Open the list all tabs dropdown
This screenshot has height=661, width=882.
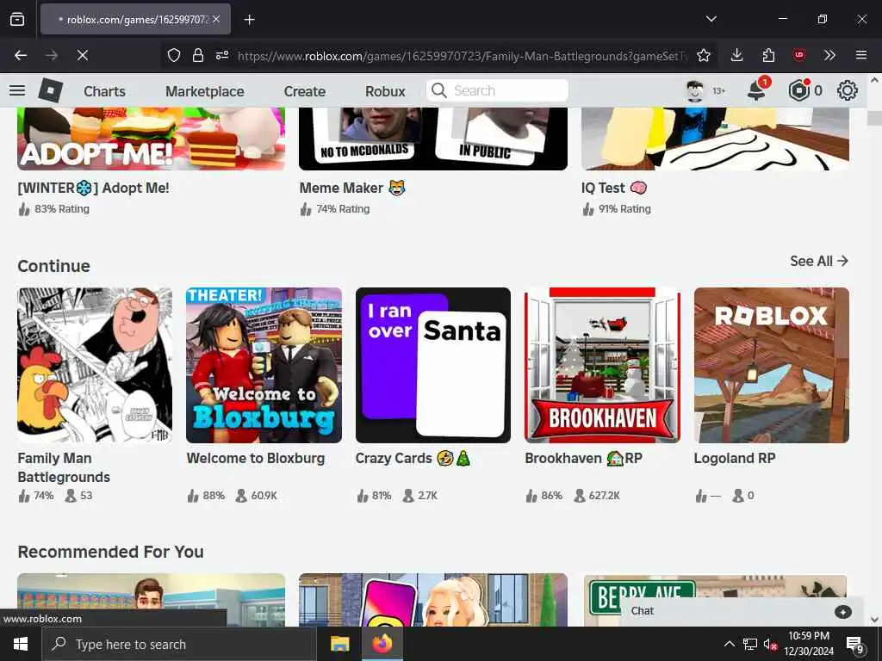coord(711,19)
